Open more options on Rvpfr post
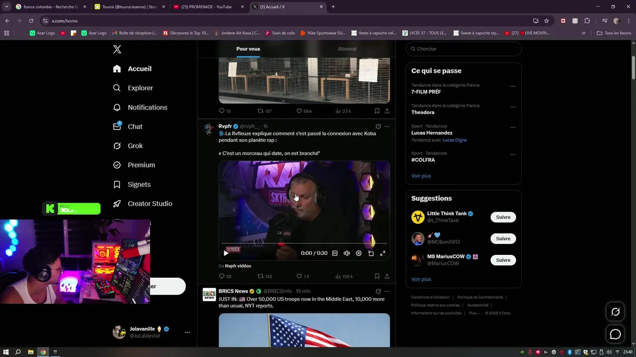This screenshot has height=357, width=636. click(x=387, y=126)
